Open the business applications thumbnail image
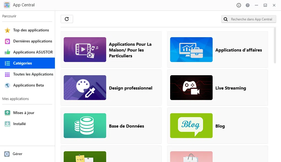This screenshot has height=162, width=281. tap(191, 50)
